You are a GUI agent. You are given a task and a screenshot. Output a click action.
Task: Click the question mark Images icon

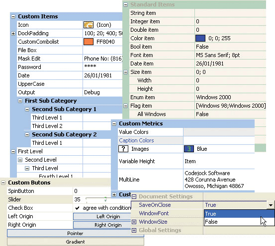tap(123, 149)
